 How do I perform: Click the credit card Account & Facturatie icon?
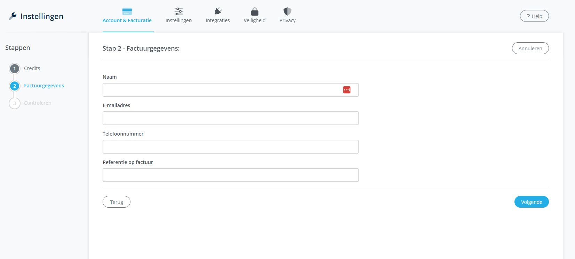pyautogui.click(x=127, y=11)
